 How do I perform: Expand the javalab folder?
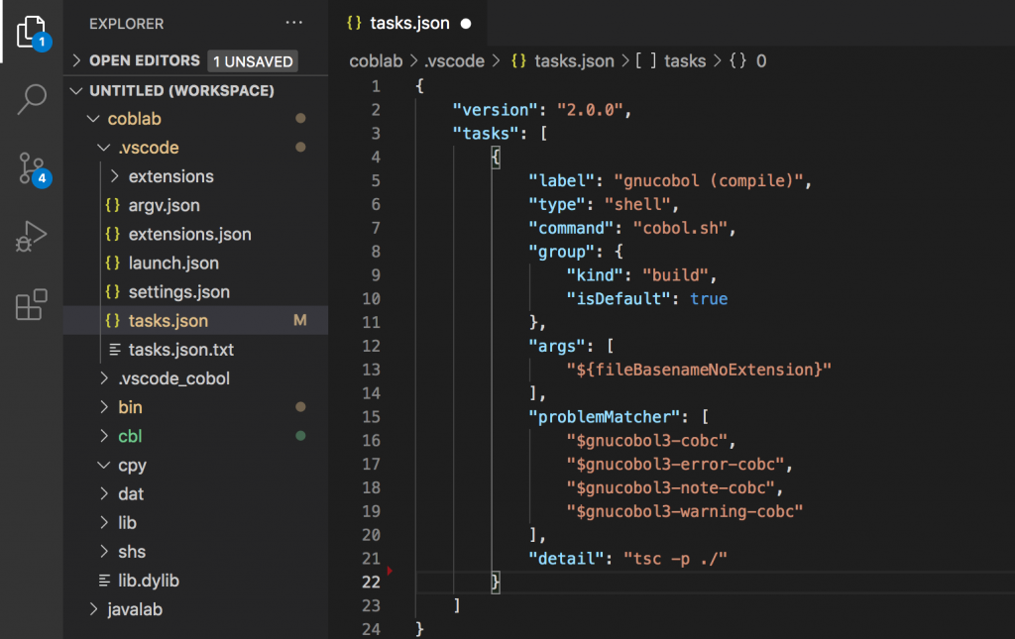[93, 609]
